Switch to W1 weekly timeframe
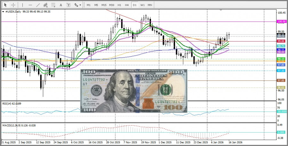The height and width of the screenshot is (146, 288). pos(142,5)
